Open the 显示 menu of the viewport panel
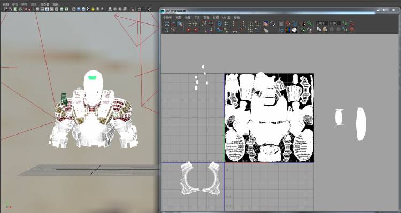401x213 pixels. tap(34, 4)
